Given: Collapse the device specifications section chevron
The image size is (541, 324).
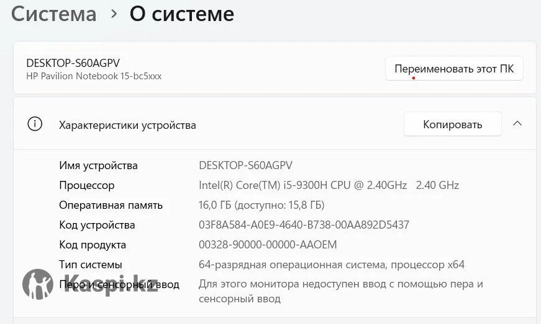Looking at the screenshot, I should point(517,124).
